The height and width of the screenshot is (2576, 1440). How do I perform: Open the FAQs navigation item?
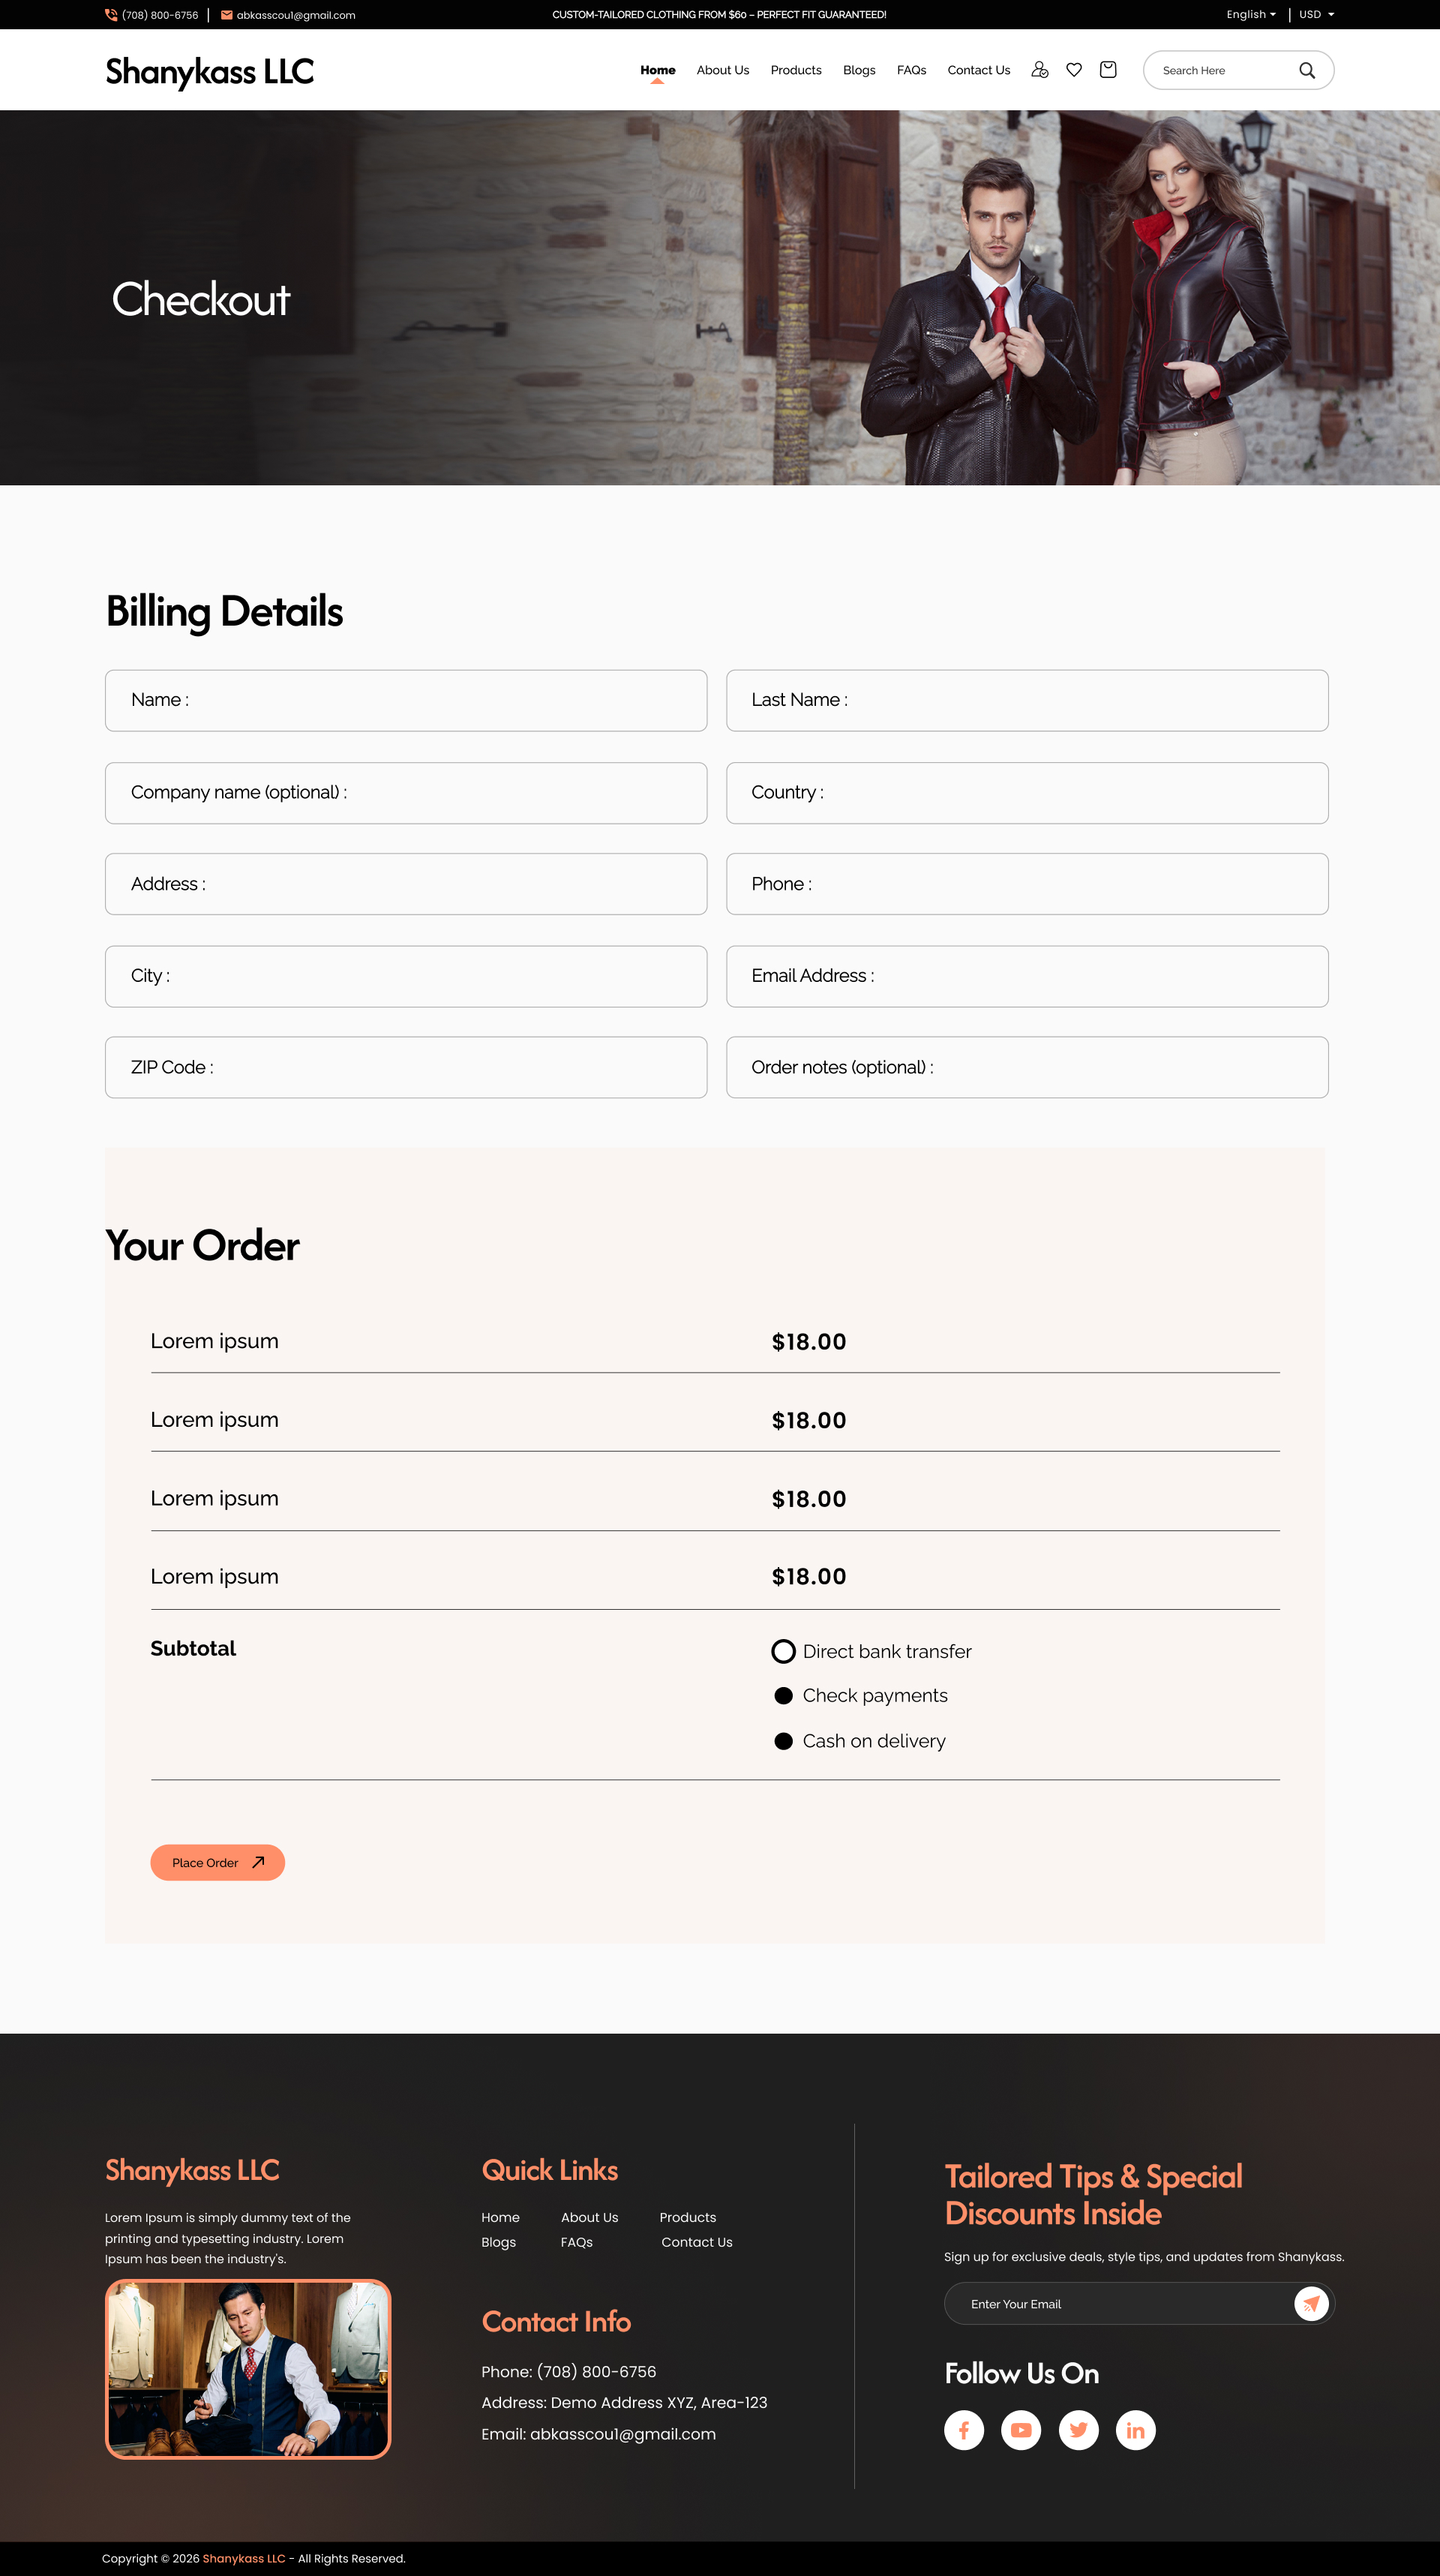pyautogui.click(x=911, y=71)
